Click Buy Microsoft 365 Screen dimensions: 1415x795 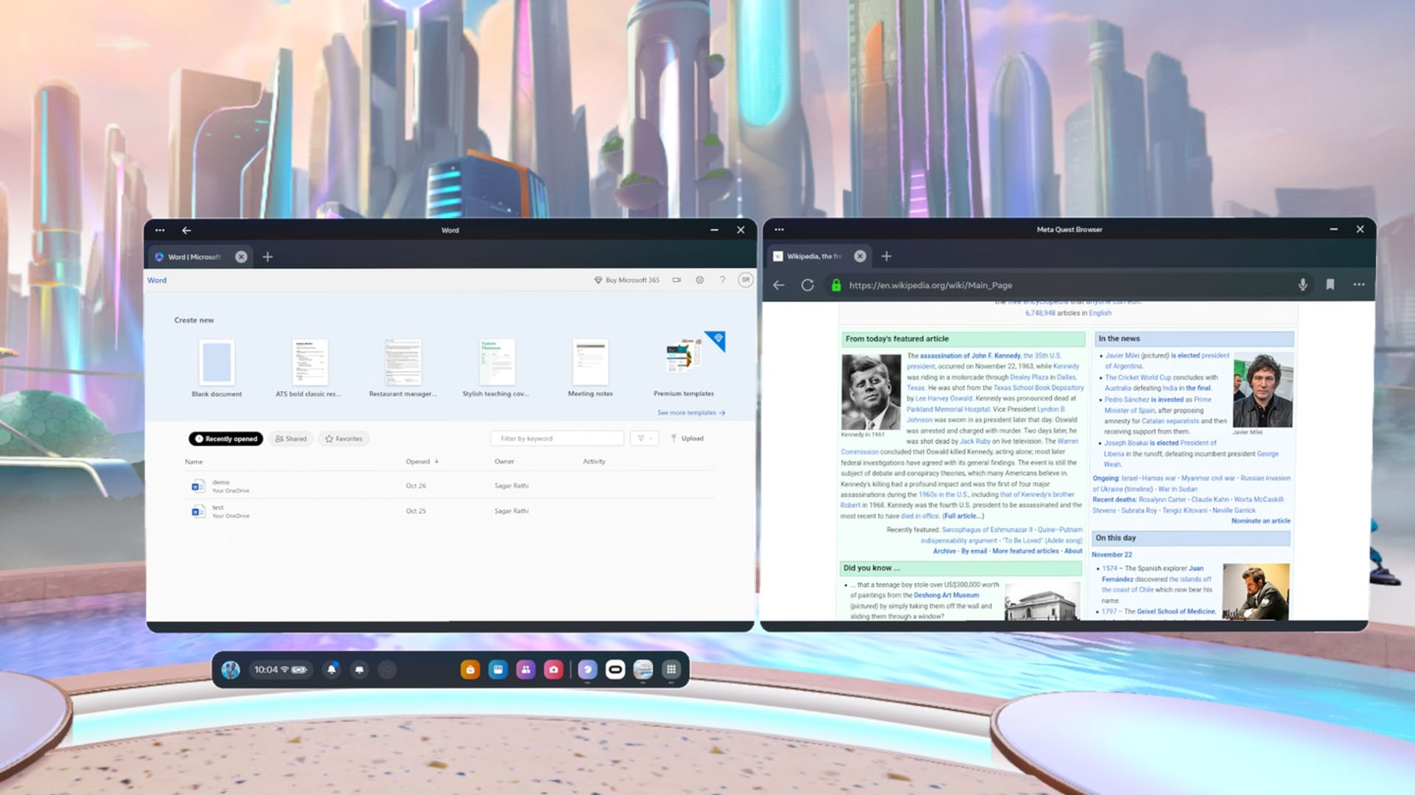(x=627, y=280)
